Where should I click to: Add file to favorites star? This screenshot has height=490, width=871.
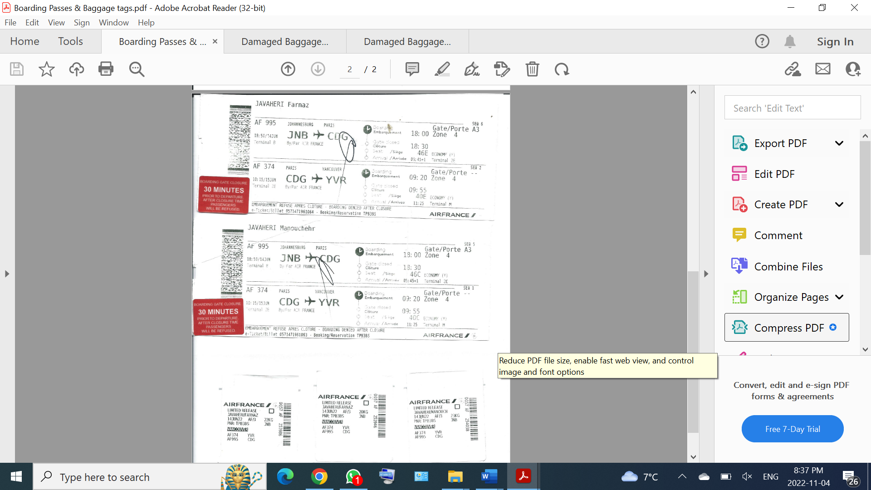[46, 69]
